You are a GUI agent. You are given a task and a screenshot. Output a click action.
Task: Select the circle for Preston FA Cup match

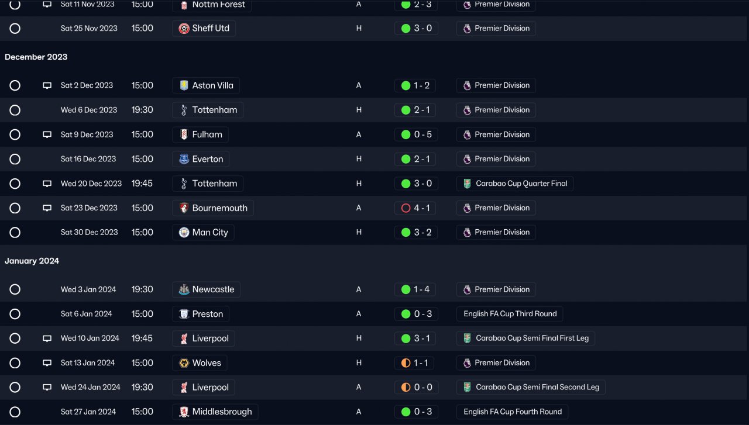[15, 314]
